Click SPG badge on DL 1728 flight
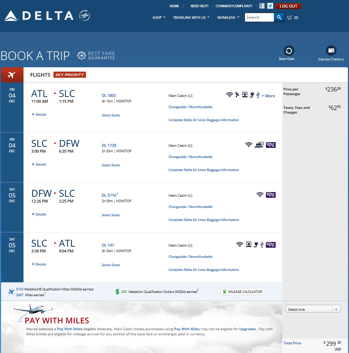 coord(271,145)
